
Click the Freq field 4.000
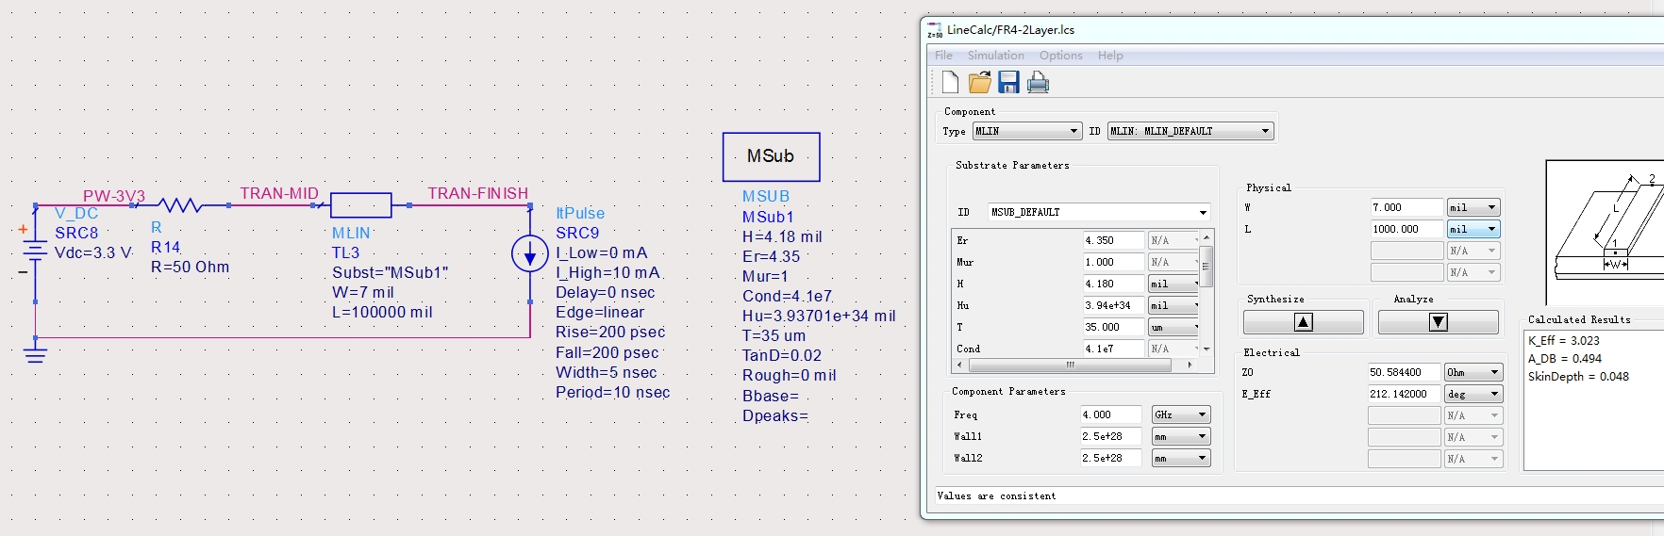1111,414
